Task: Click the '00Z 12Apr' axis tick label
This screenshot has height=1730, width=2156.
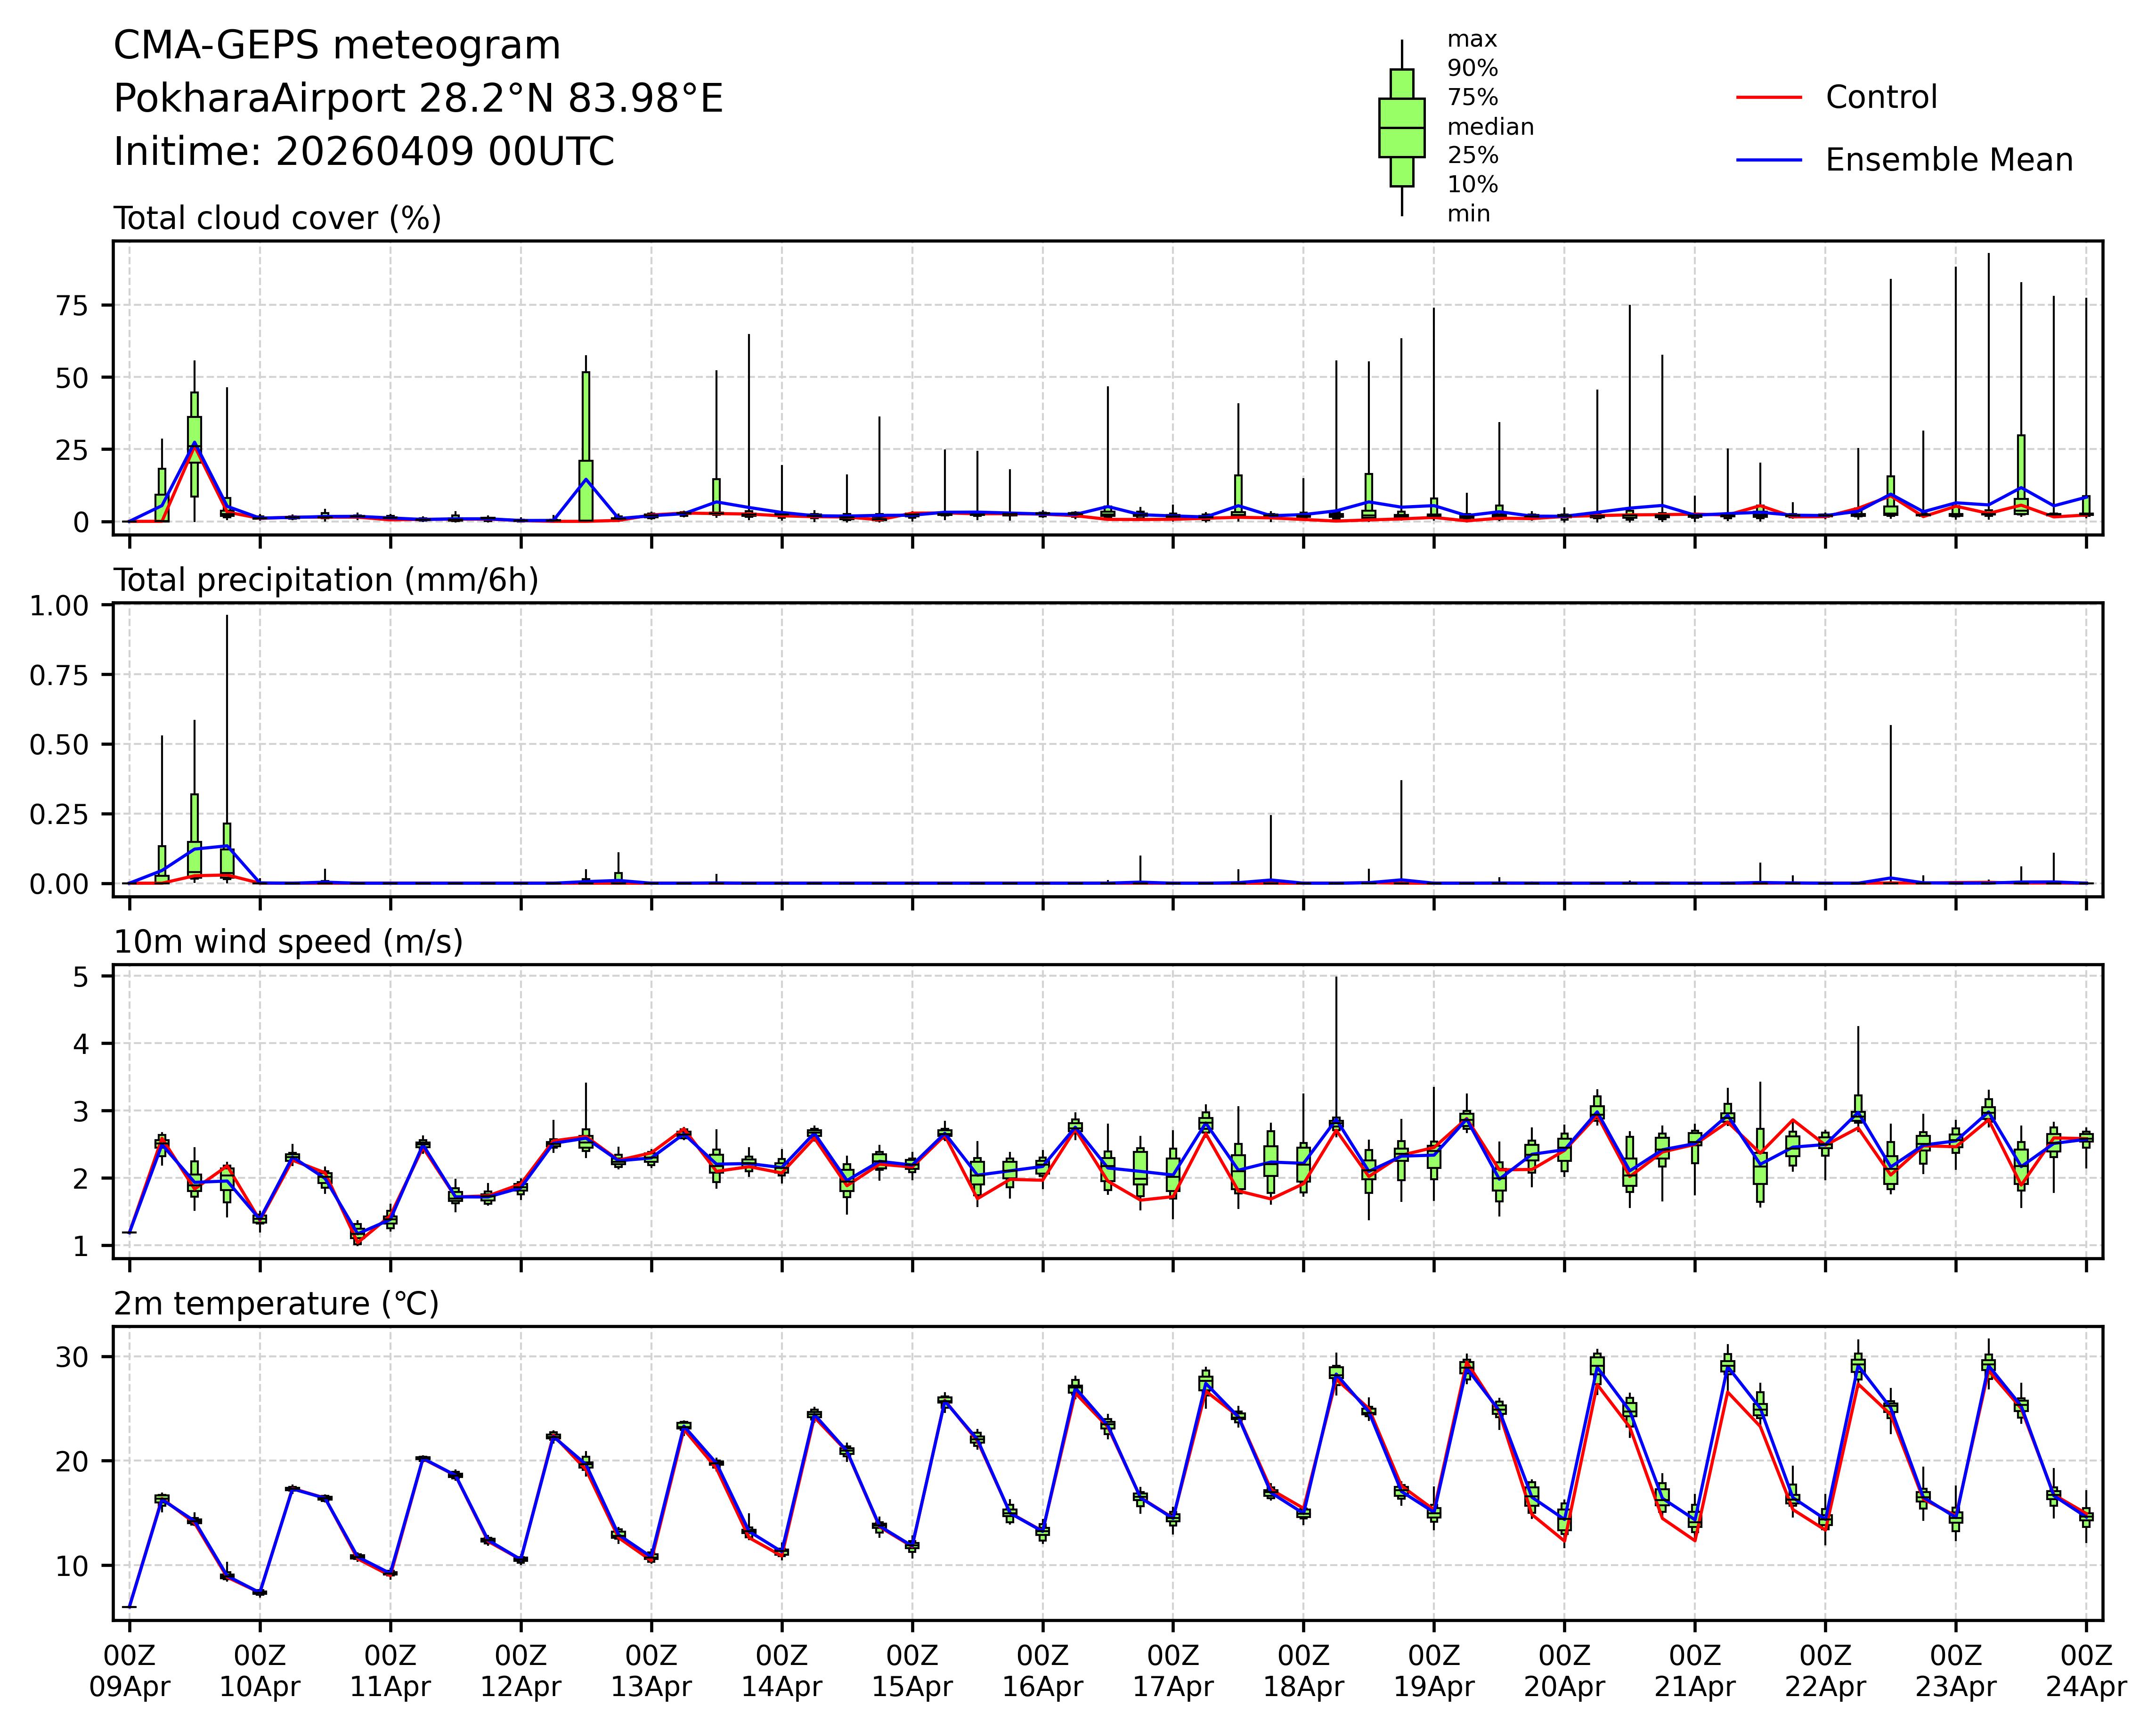Action: (x=521, y=1671)
